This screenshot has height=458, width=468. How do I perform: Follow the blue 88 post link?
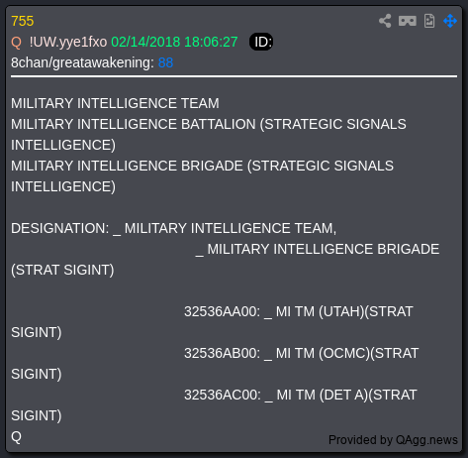point(165,62)
